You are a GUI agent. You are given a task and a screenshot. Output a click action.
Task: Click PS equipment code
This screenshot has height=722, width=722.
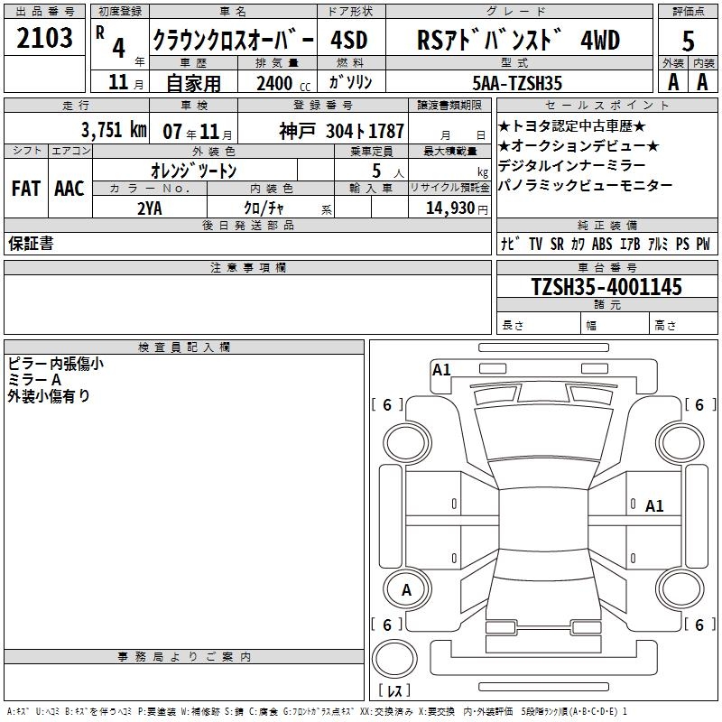682,244
